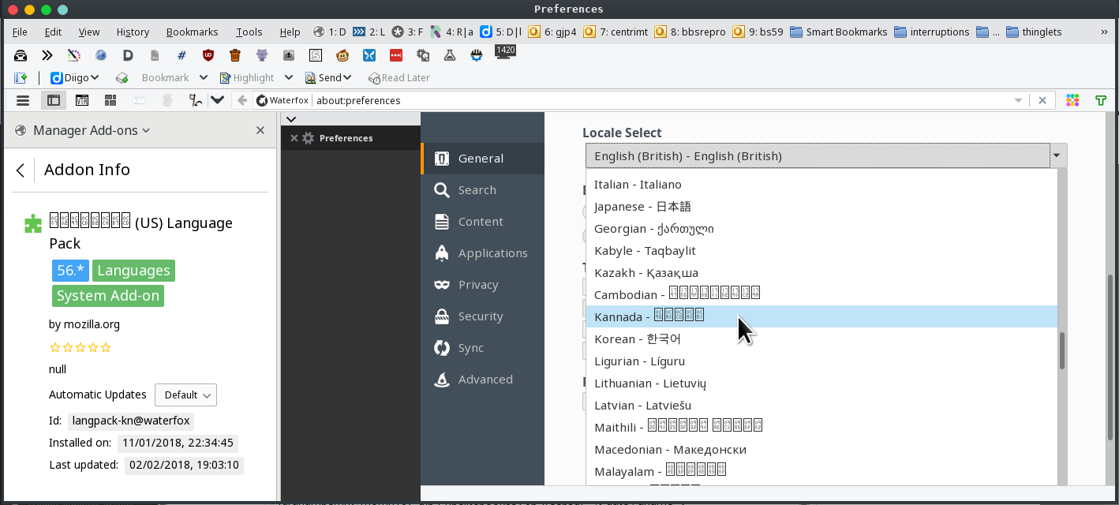Open the Smart Bookmarks folder
Screen dimensions: 1119x505
[x=838, y=32]
